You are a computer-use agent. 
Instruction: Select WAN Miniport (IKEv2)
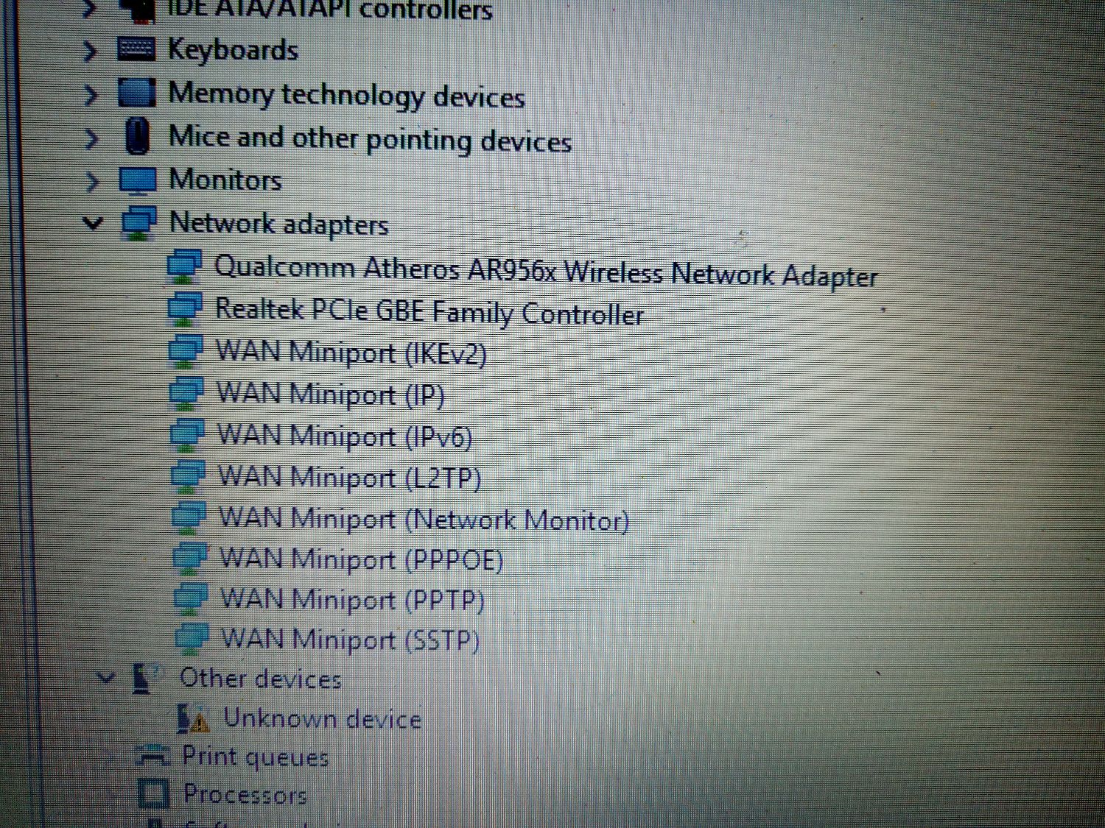[x=351, y=353]
